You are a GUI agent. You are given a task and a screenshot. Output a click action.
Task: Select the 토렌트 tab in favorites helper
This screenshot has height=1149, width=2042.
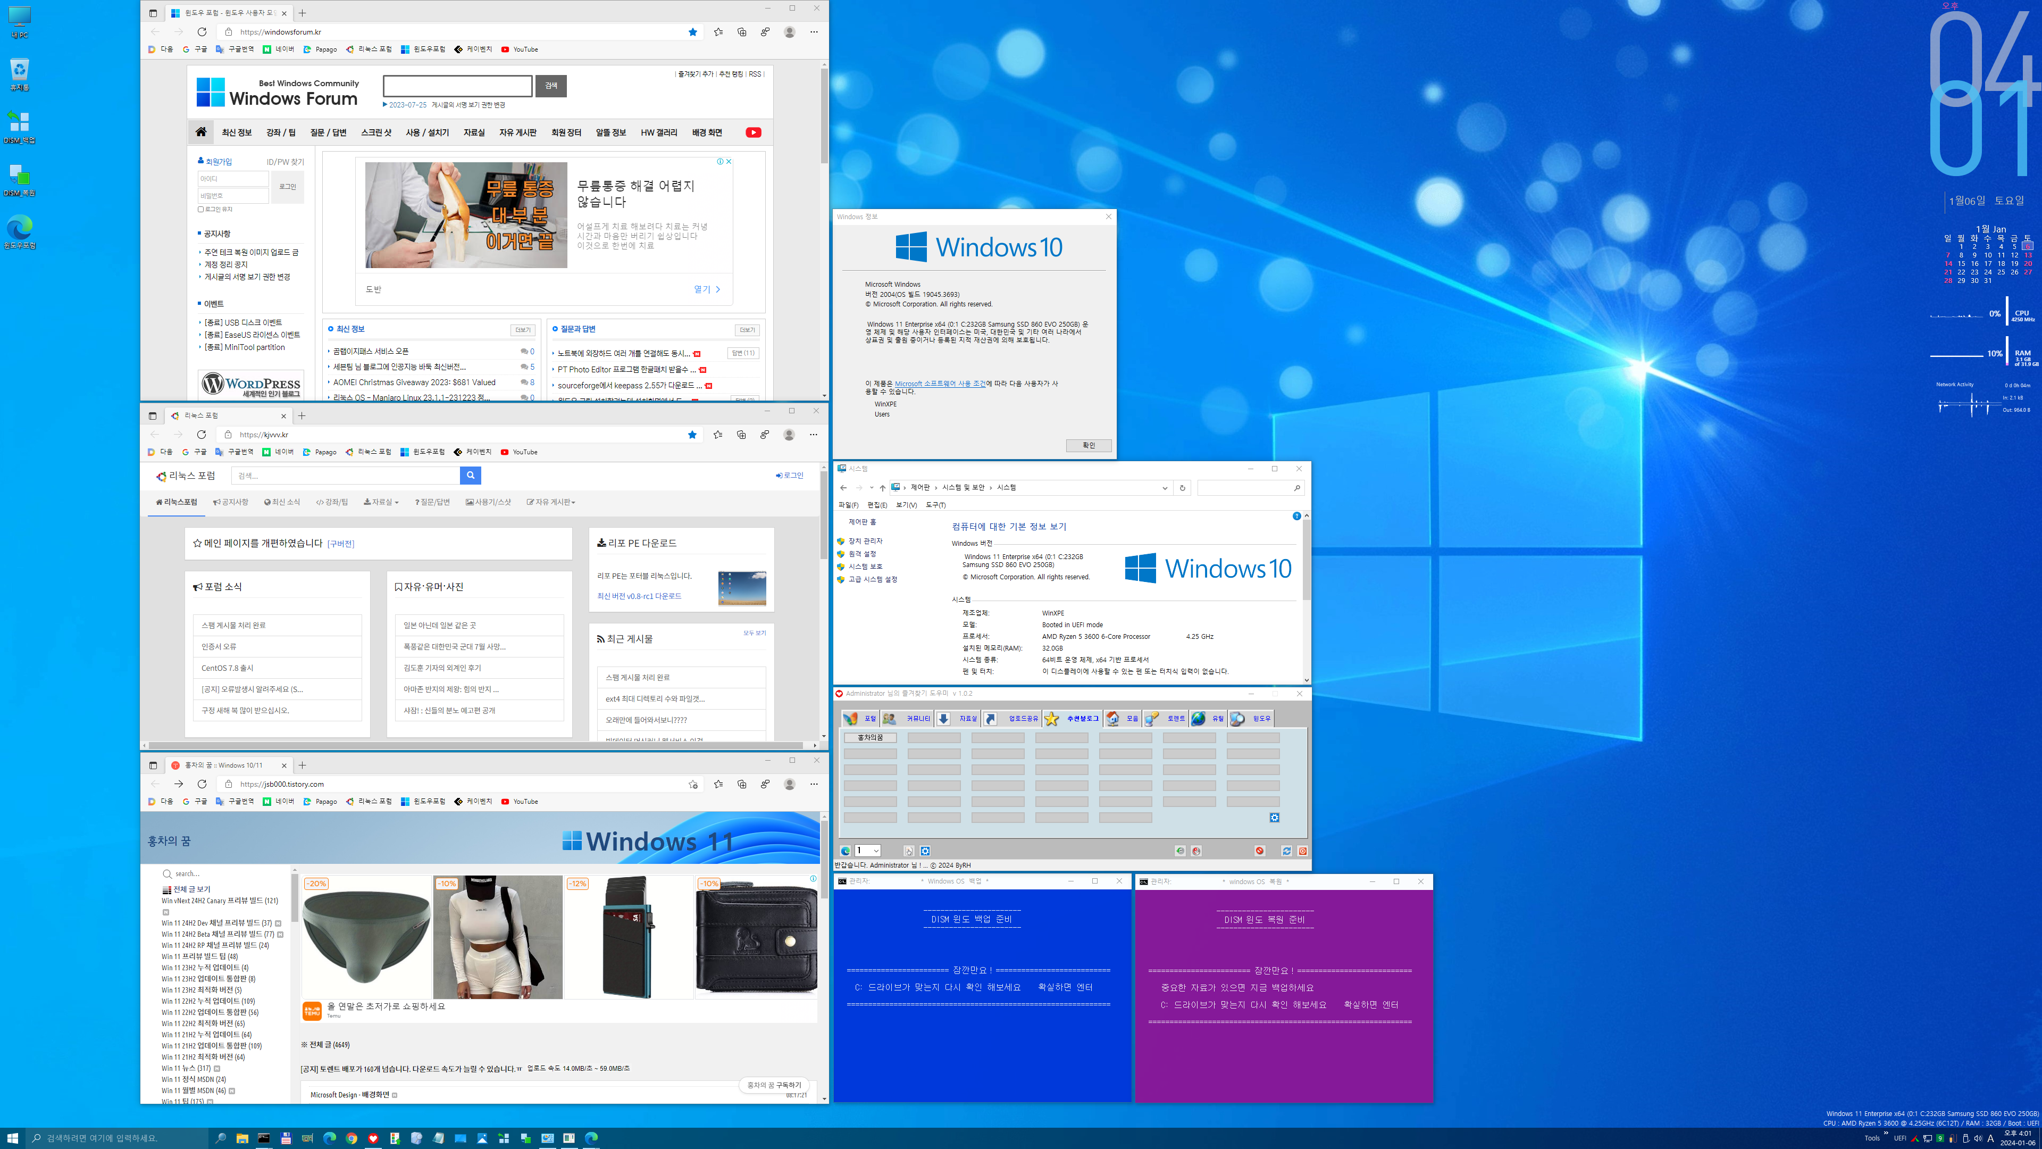coord(1165,719)
